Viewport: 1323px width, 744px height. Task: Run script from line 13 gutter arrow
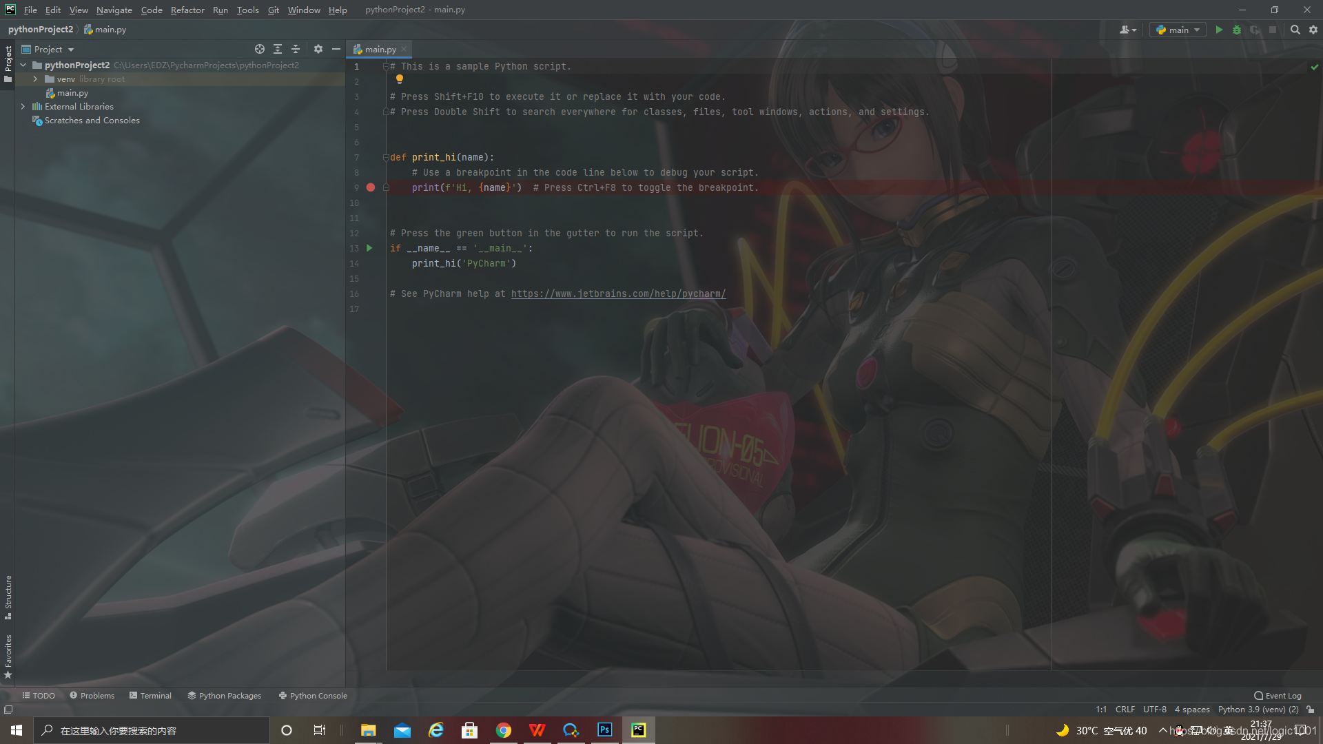369,248
